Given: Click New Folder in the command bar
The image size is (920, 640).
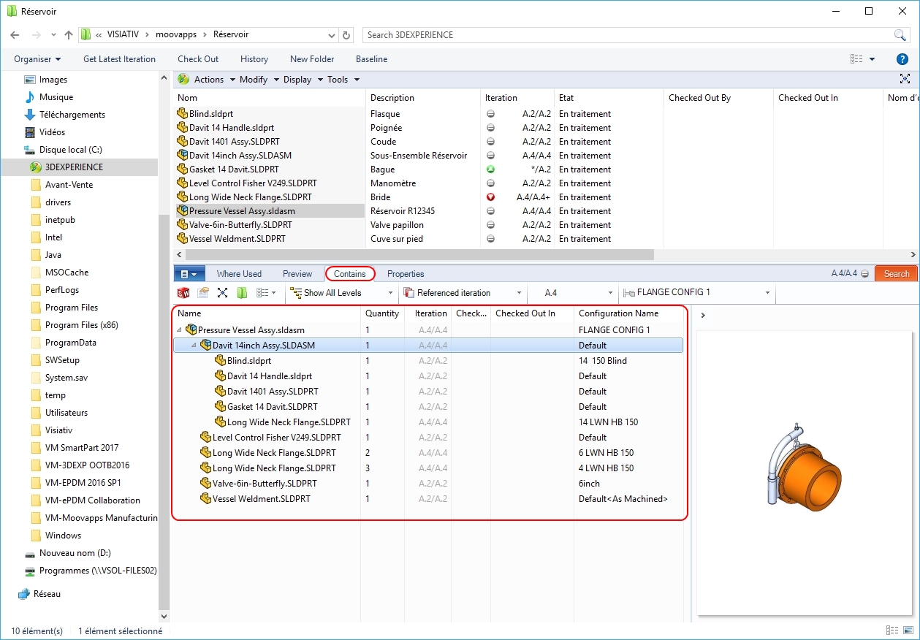Looking at the screenshot, I should (312, 59).
